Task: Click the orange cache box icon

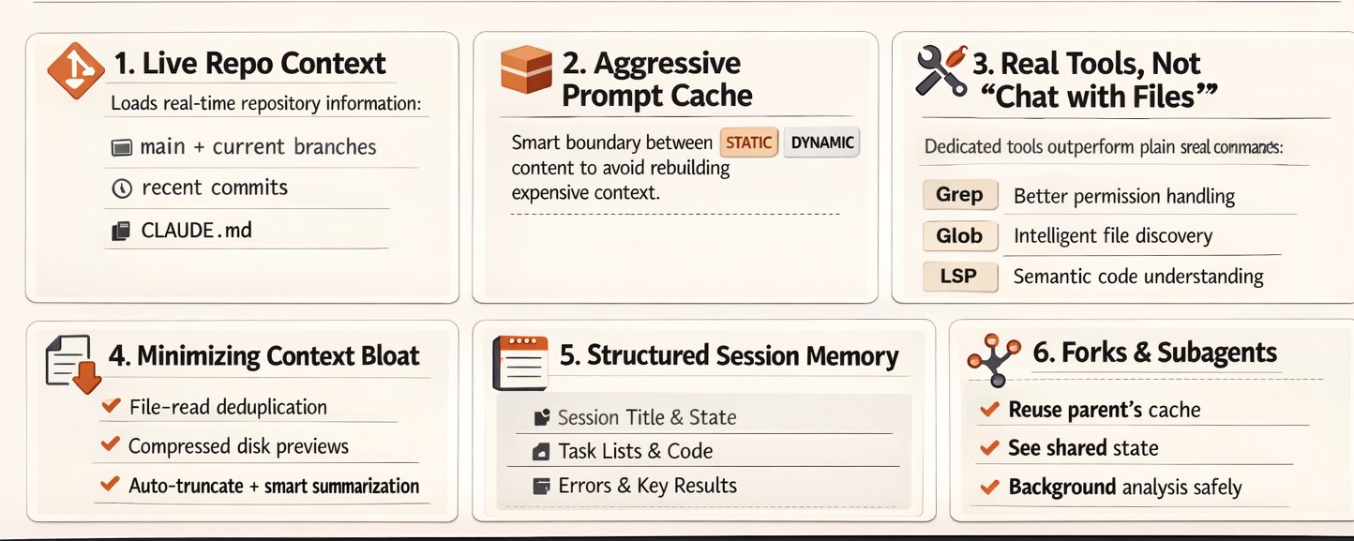Action: (x=526, y=70)
